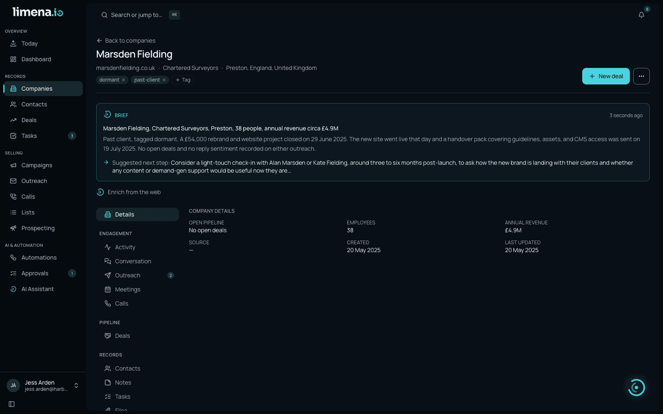Open the Automations section
The image size is (663, 414).
tap(43, 258)
